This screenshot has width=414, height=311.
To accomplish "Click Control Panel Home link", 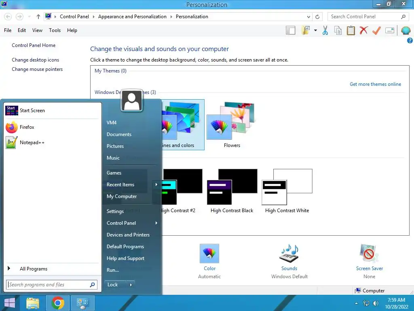I will (34, 45).
